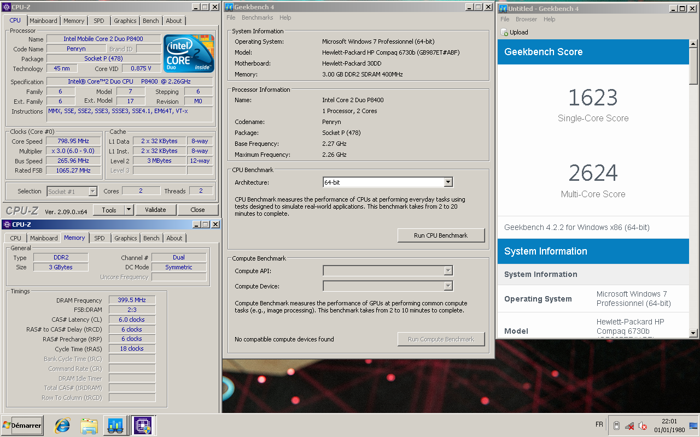
Task: Open File menu in Geekbench 4 window
Action: (231, 17)
